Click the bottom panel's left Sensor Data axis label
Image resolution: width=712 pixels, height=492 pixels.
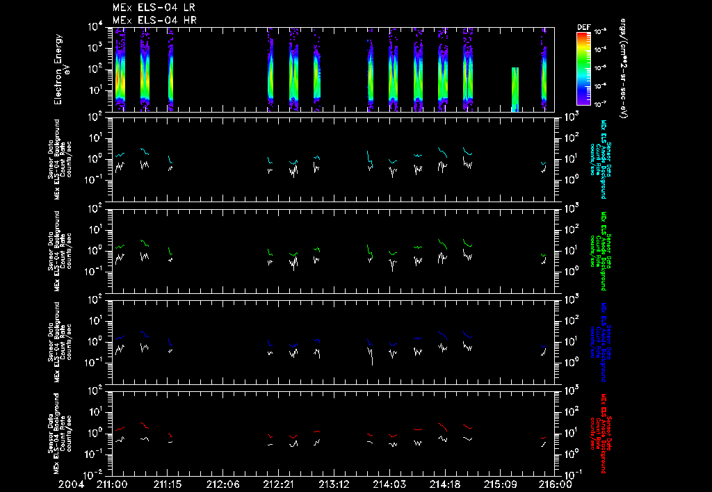(x=60, y=434)
